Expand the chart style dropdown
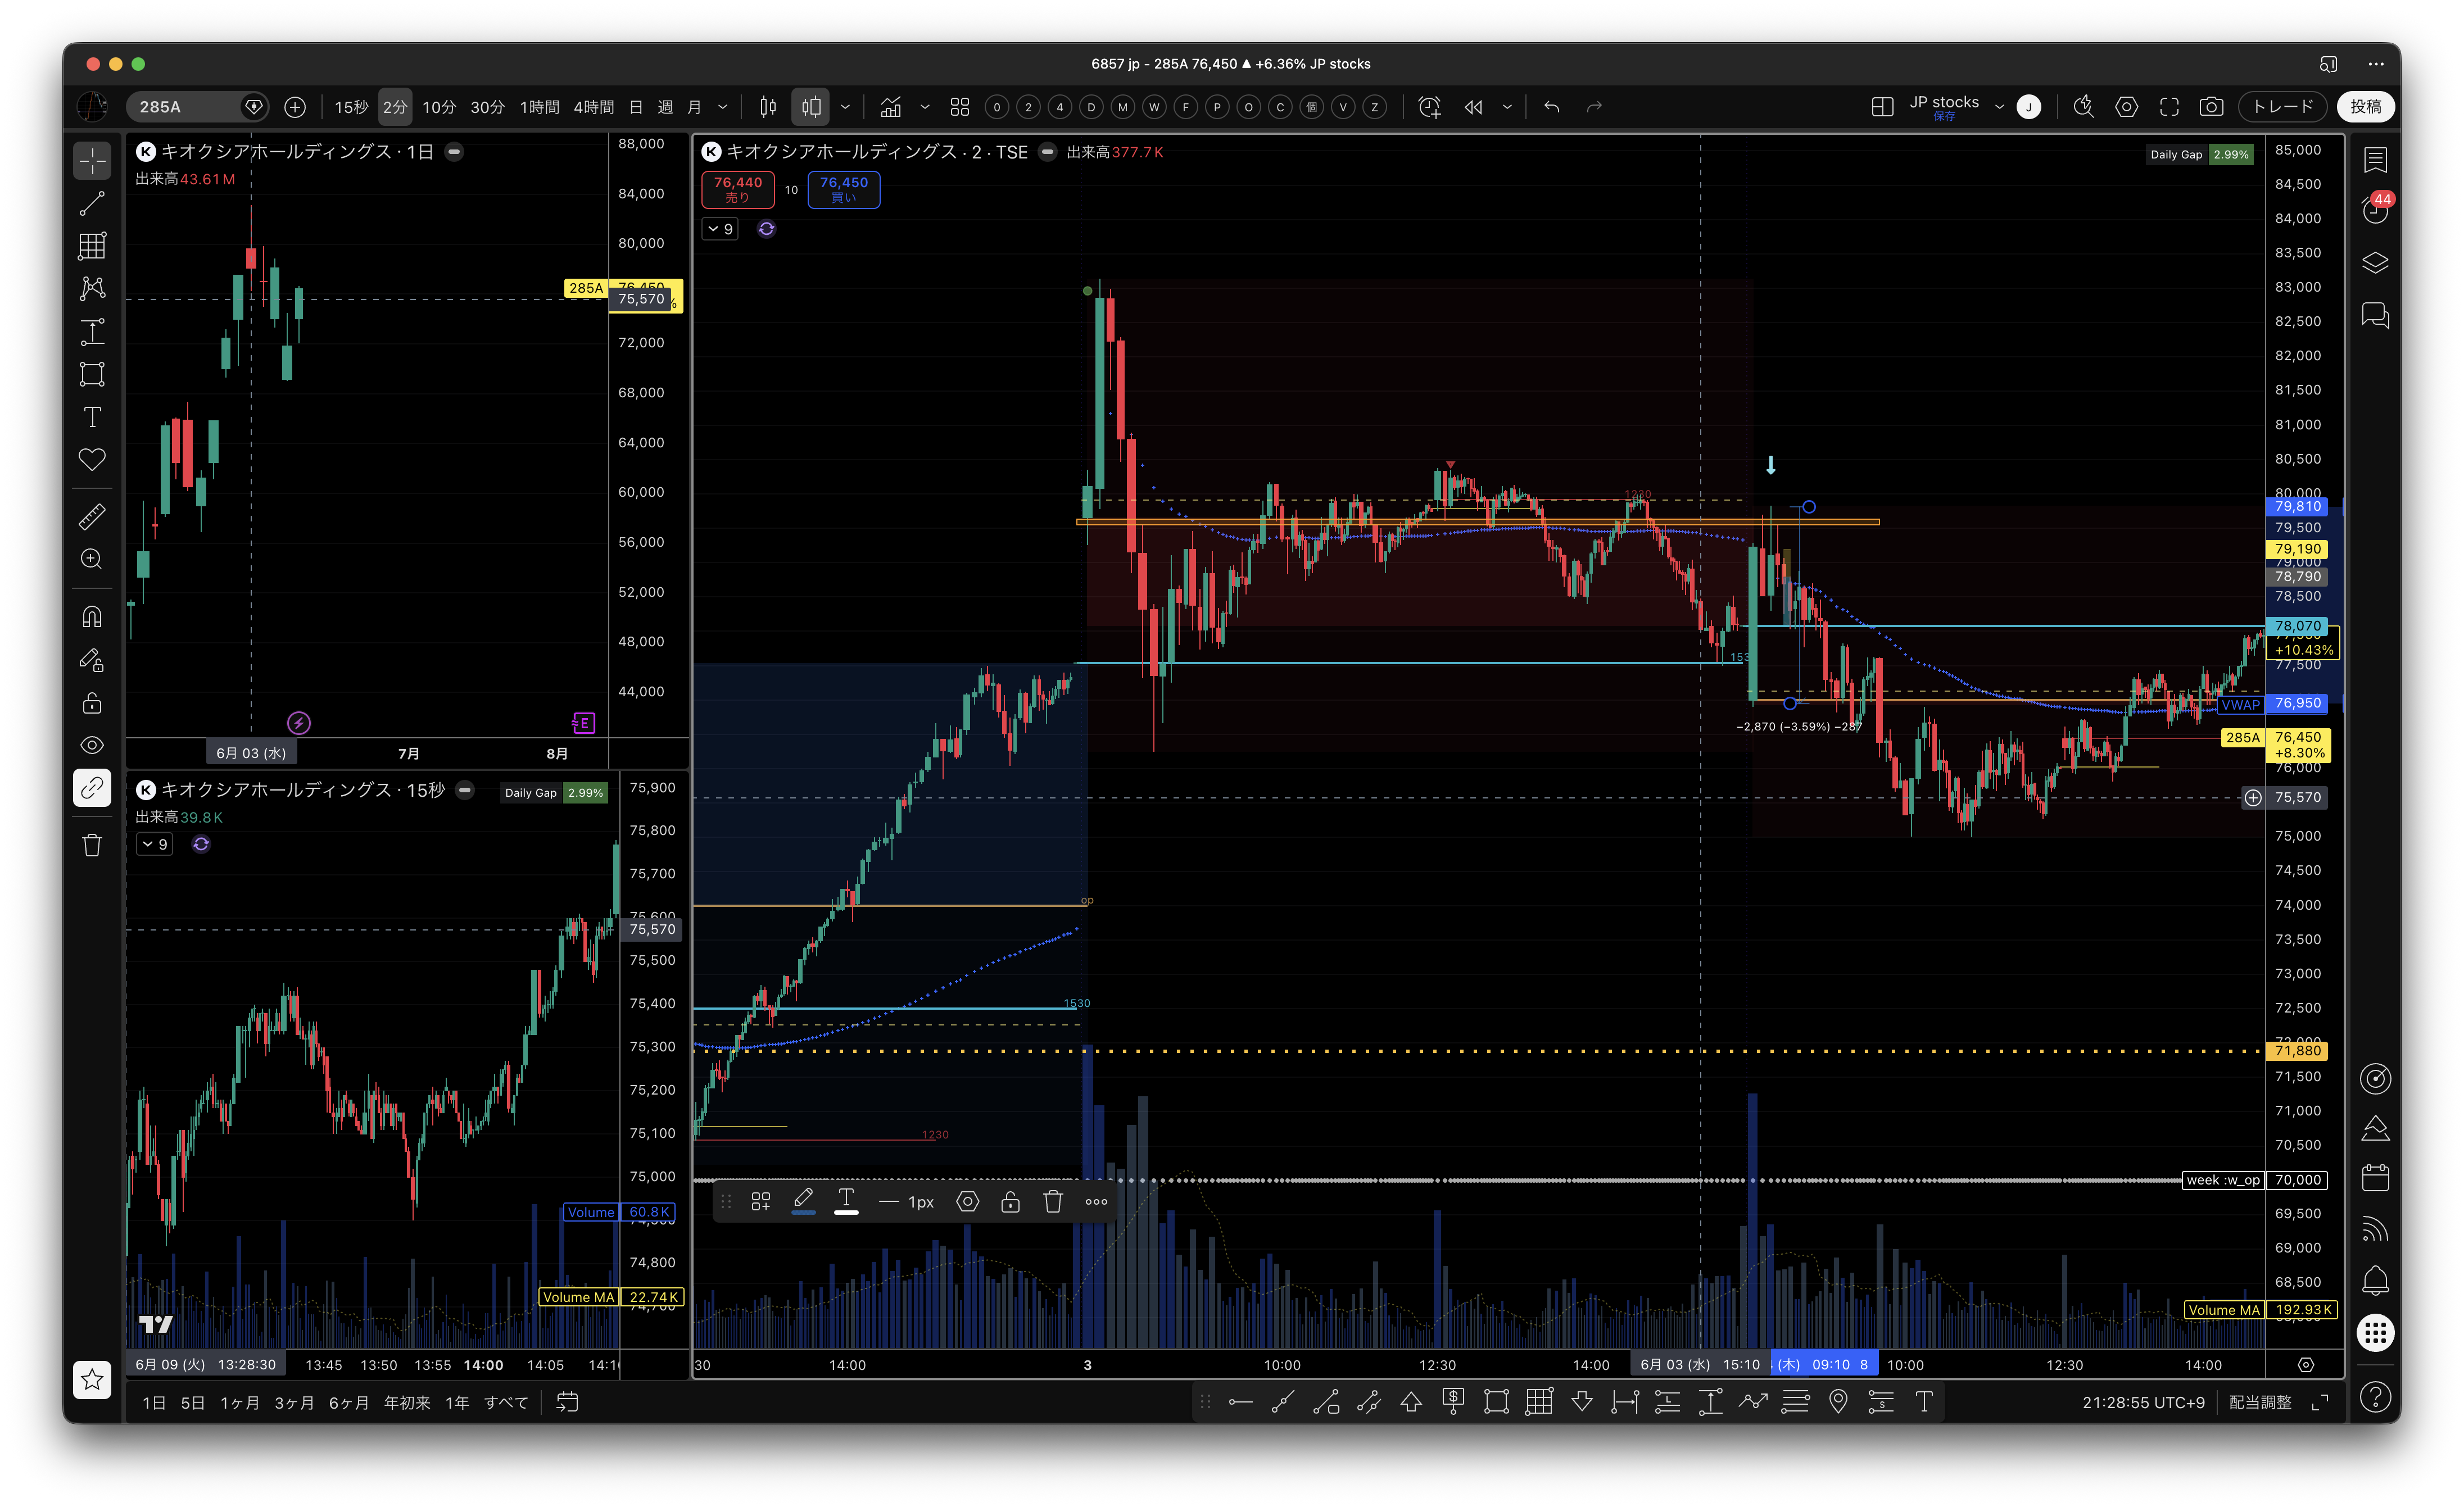Viewport: 2464px width, 1507px height. coord(845,107)
